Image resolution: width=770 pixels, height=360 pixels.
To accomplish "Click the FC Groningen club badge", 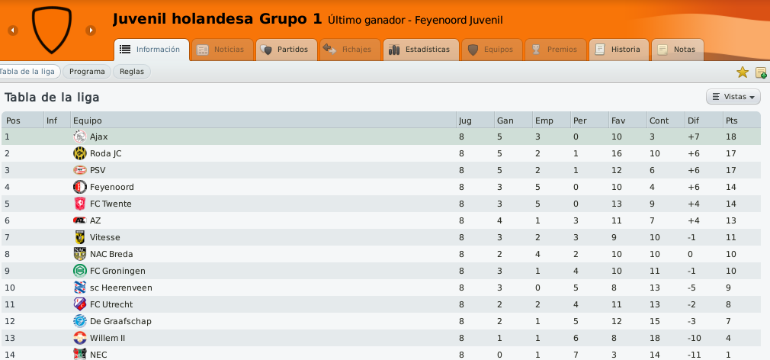I will pyautogui.click(x=79, y=271).
